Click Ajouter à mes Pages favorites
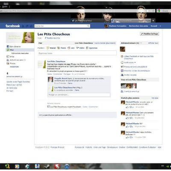Image resolution: width=171 pixels, height=171 pixels. pos(18,82)
